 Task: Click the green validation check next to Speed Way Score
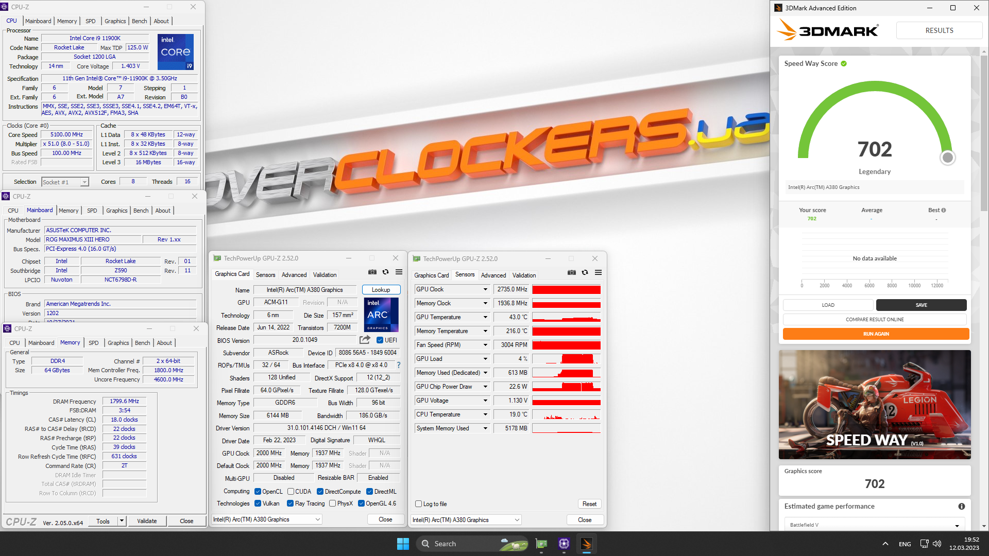(x=844, y=64)
